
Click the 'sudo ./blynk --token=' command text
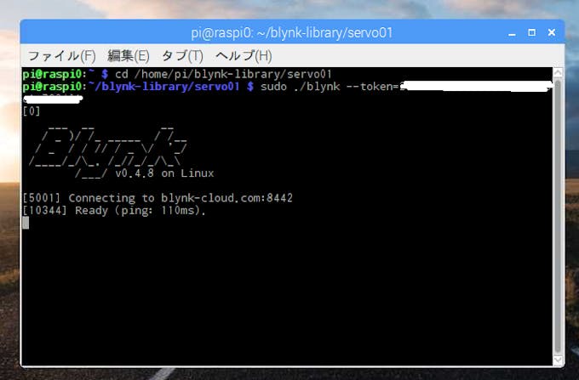[x=330, y=87]
